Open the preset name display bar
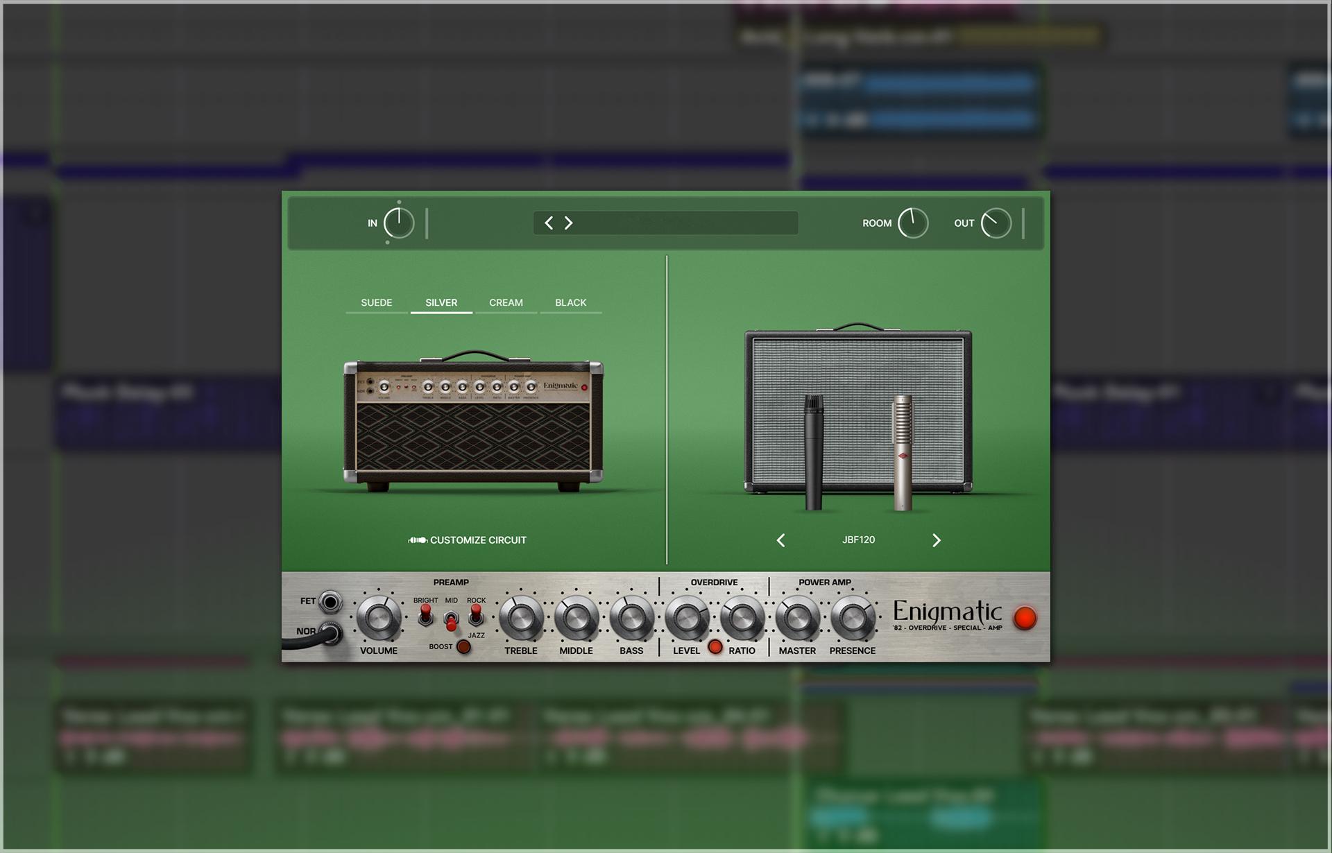Screen dimensions: 1332x853 point(666,223)
